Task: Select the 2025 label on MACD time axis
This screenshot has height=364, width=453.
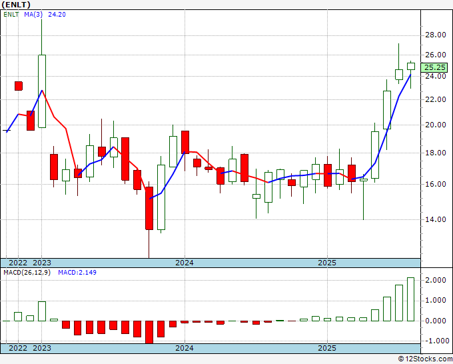Action: tap(327, 348)
